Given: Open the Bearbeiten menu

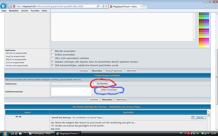Looking at the screenshot, I should click(x=14, y=11).
